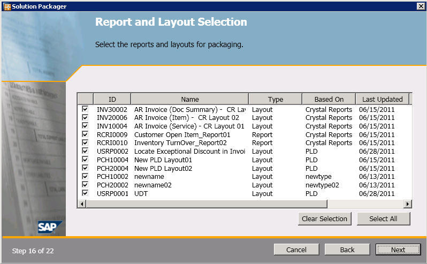The width and height of the screenshot is (427, 264).
Task: Click the 'PCH20004' ID cell
Action: (112, 168)
